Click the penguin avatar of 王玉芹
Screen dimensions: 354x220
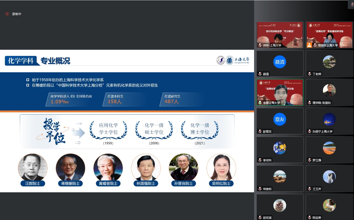(x=329, y=177)
